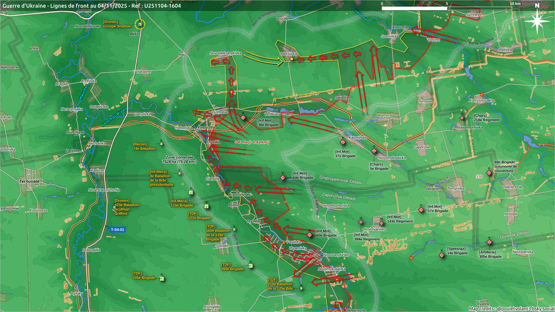Screen dimensions: 555x312
Task: Click the 260e Brigade TDF green marker
Action: [x=251, y=266]
